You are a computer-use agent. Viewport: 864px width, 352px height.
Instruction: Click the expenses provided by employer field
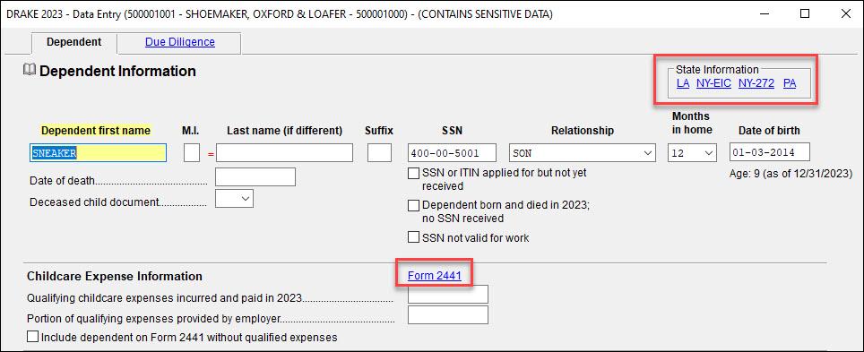448,315
